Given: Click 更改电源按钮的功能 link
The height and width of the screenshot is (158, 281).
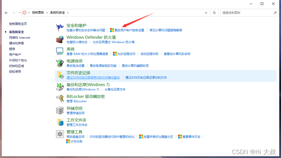Looking at the screenshot, I should (x=103, y=66).
